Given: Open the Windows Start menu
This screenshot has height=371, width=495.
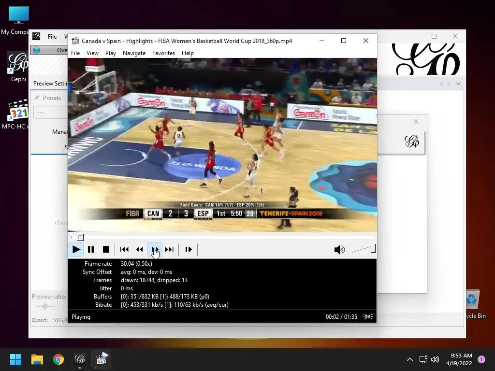Looking at the screenshot, I should 15,359.
